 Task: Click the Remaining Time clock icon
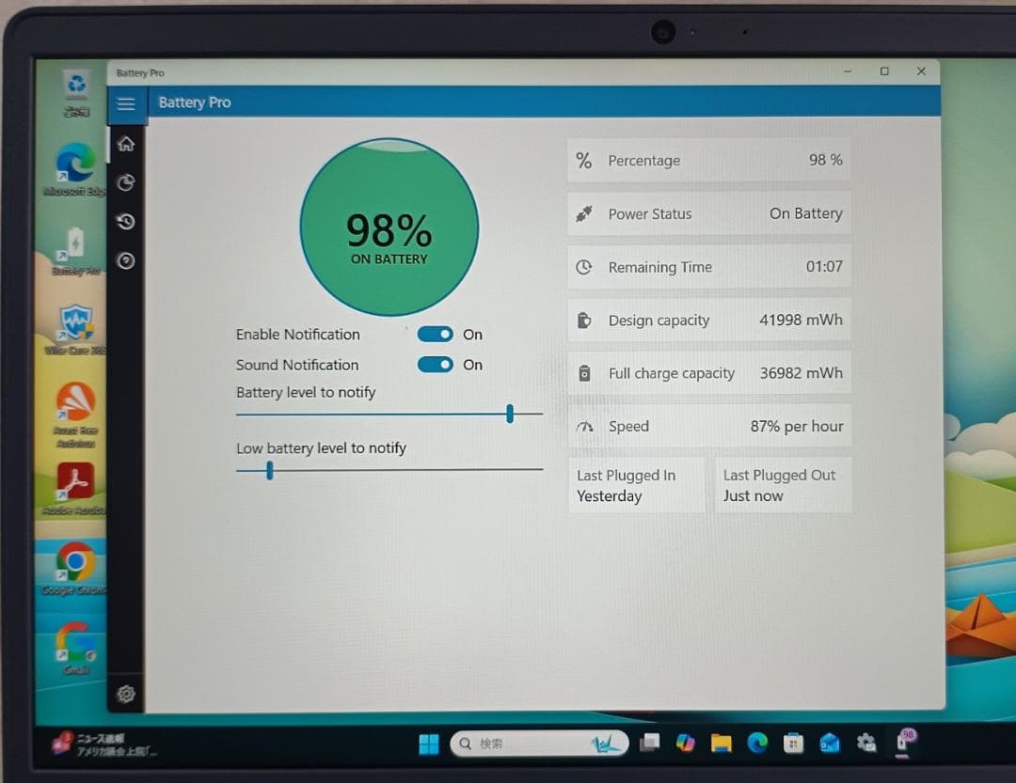point(584,267)
